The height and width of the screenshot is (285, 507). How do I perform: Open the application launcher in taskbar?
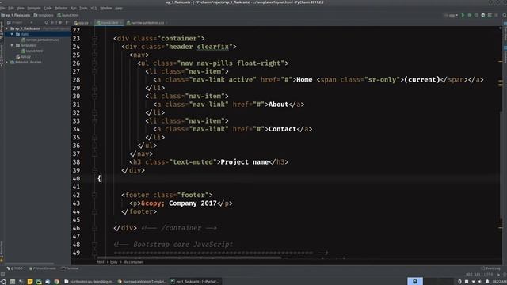[3, 282]
